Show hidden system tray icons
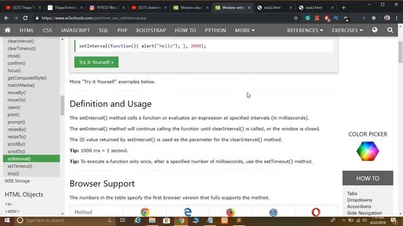Screen dimensions: 403x226 (344, 220)
